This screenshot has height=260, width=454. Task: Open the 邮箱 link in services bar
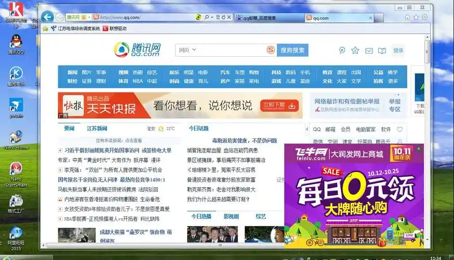click(330, 129)
